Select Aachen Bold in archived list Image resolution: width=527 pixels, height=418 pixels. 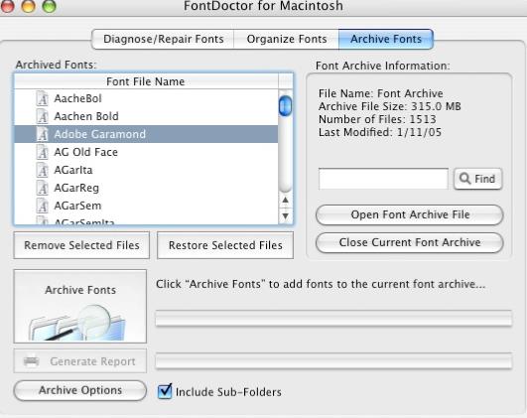(x=146, y=116)
